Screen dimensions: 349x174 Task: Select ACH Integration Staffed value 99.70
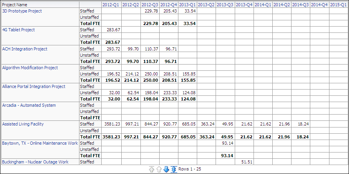tap(133, 49)
